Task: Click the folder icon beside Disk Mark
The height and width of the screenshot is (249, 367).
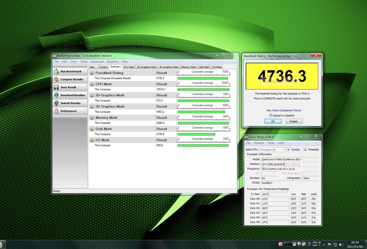Action: click(x=92, y=129)
